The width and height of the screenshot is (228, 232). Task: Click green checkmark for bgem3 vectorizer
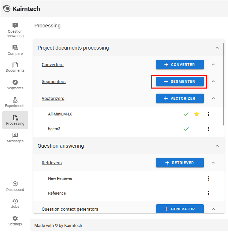(186, 129)
